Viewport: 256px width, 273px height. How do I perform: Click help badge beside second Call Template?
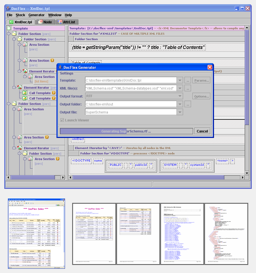pos(54,98)
